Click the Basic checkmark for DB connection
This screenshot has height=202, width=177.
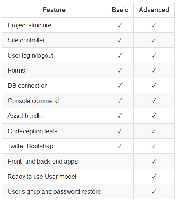pos(120,86)
